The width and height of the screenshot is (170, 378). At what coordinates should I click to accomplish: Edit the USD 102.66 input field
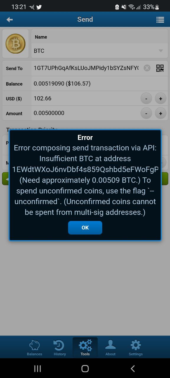85,98
